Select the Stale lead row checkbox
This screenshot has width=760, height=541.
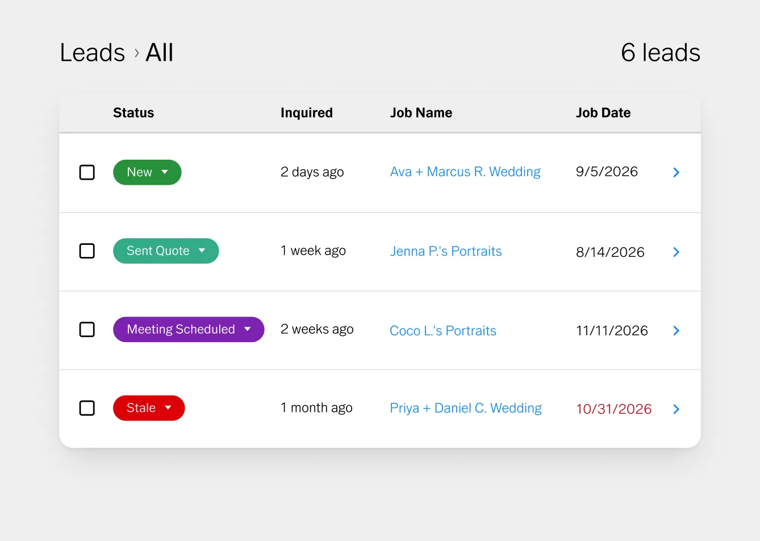point(87,408)
